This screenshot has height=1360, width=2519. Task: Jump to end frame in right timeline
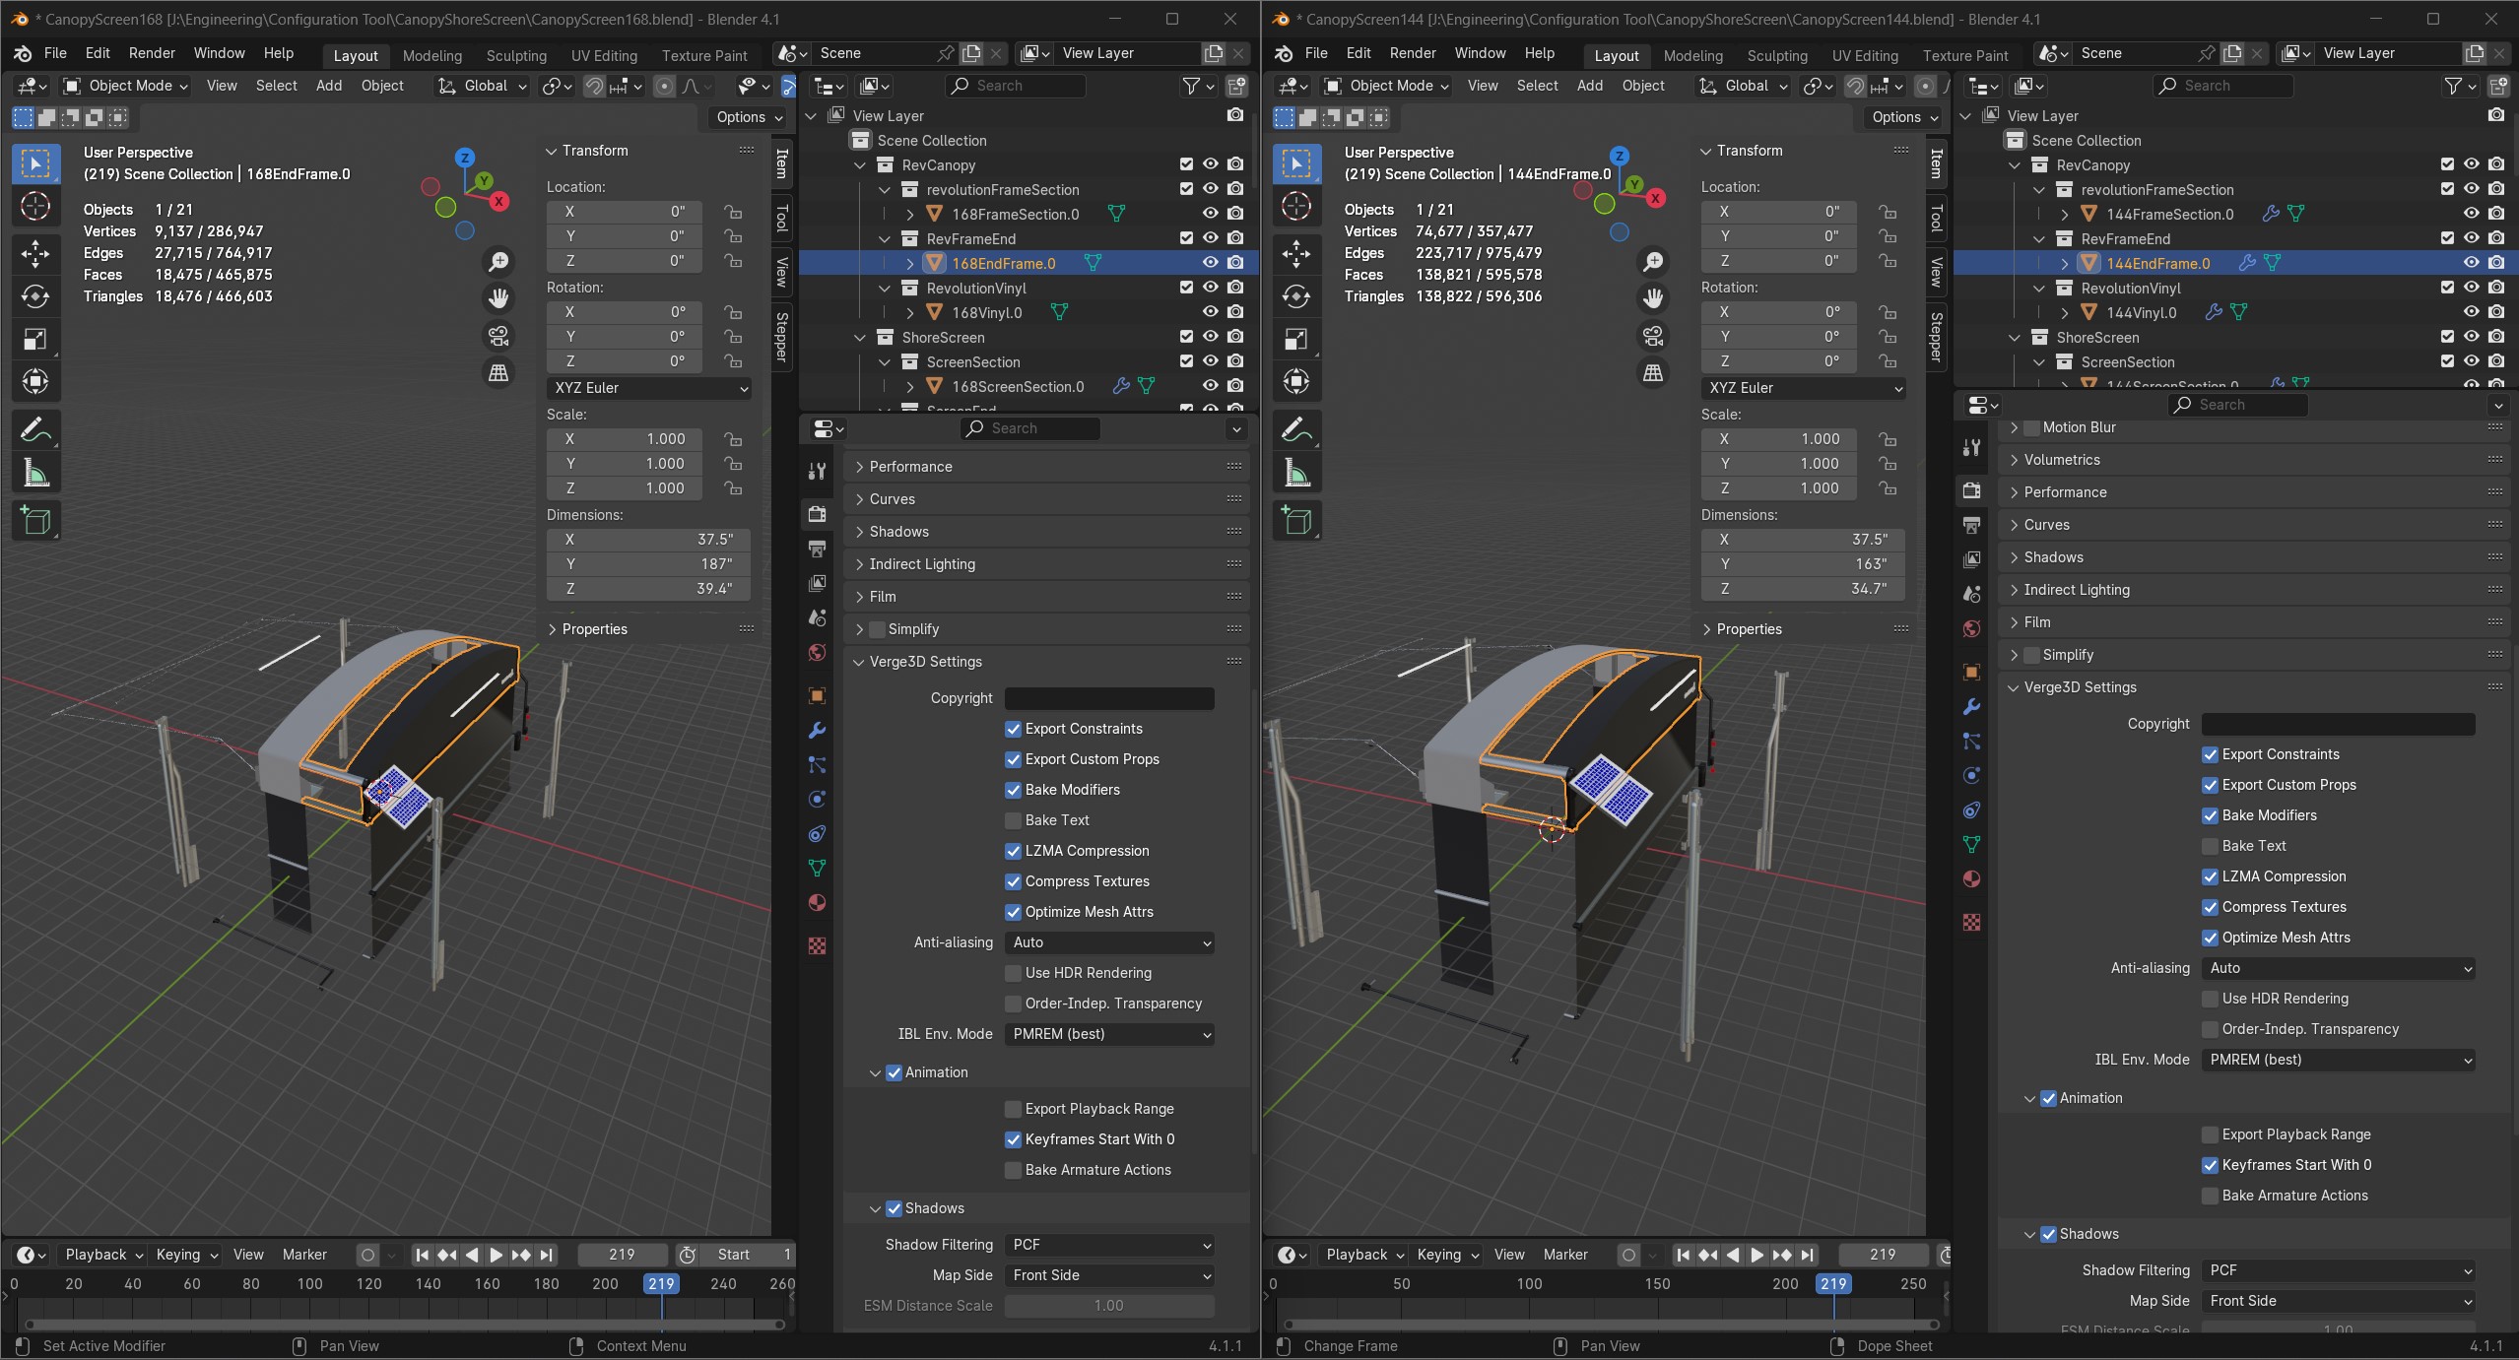coord(1807,1255)
